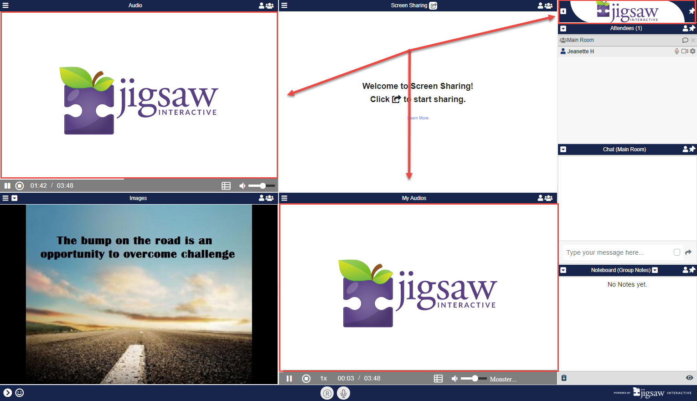Open the Group Notes dropdown in Noteboard
The width and height of the screenshot is (697, 401).
655,270
